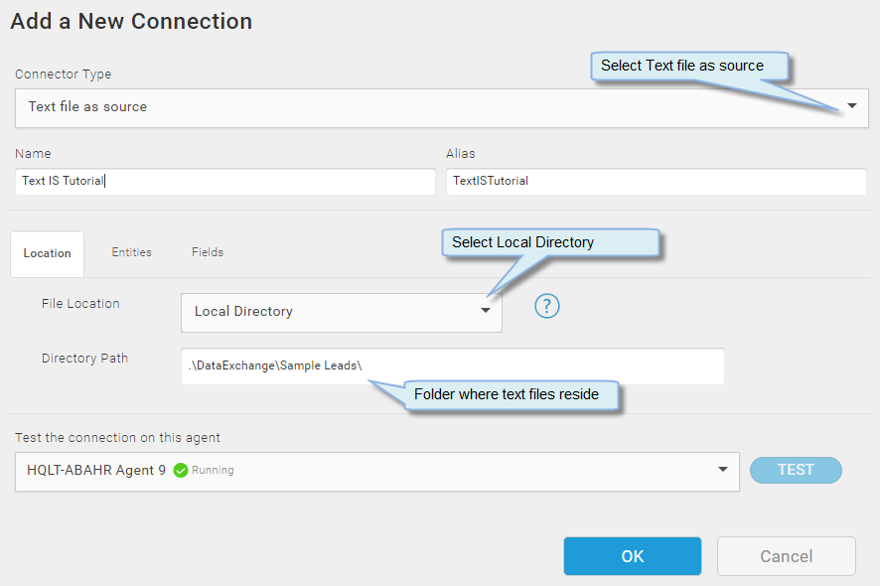Click the green Running status icon
This screenshot has width=880, height=586.
(181, 471)
